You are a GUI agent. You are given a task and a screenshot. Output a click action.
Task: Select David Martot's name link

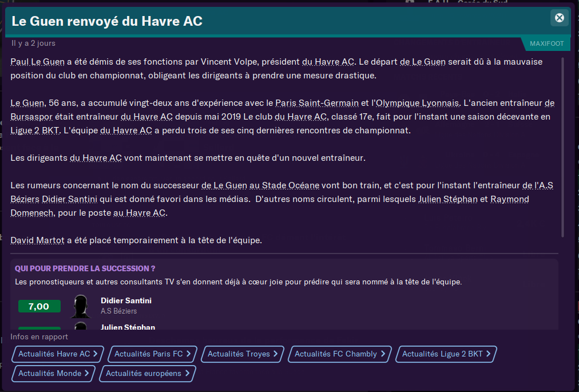(37, 241)
